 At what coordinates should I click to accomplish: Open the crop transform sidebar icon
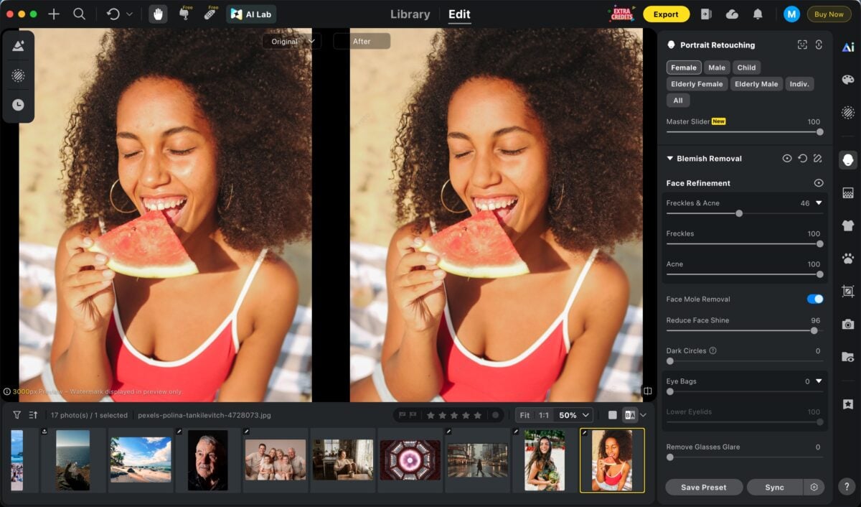coord(848,291)
